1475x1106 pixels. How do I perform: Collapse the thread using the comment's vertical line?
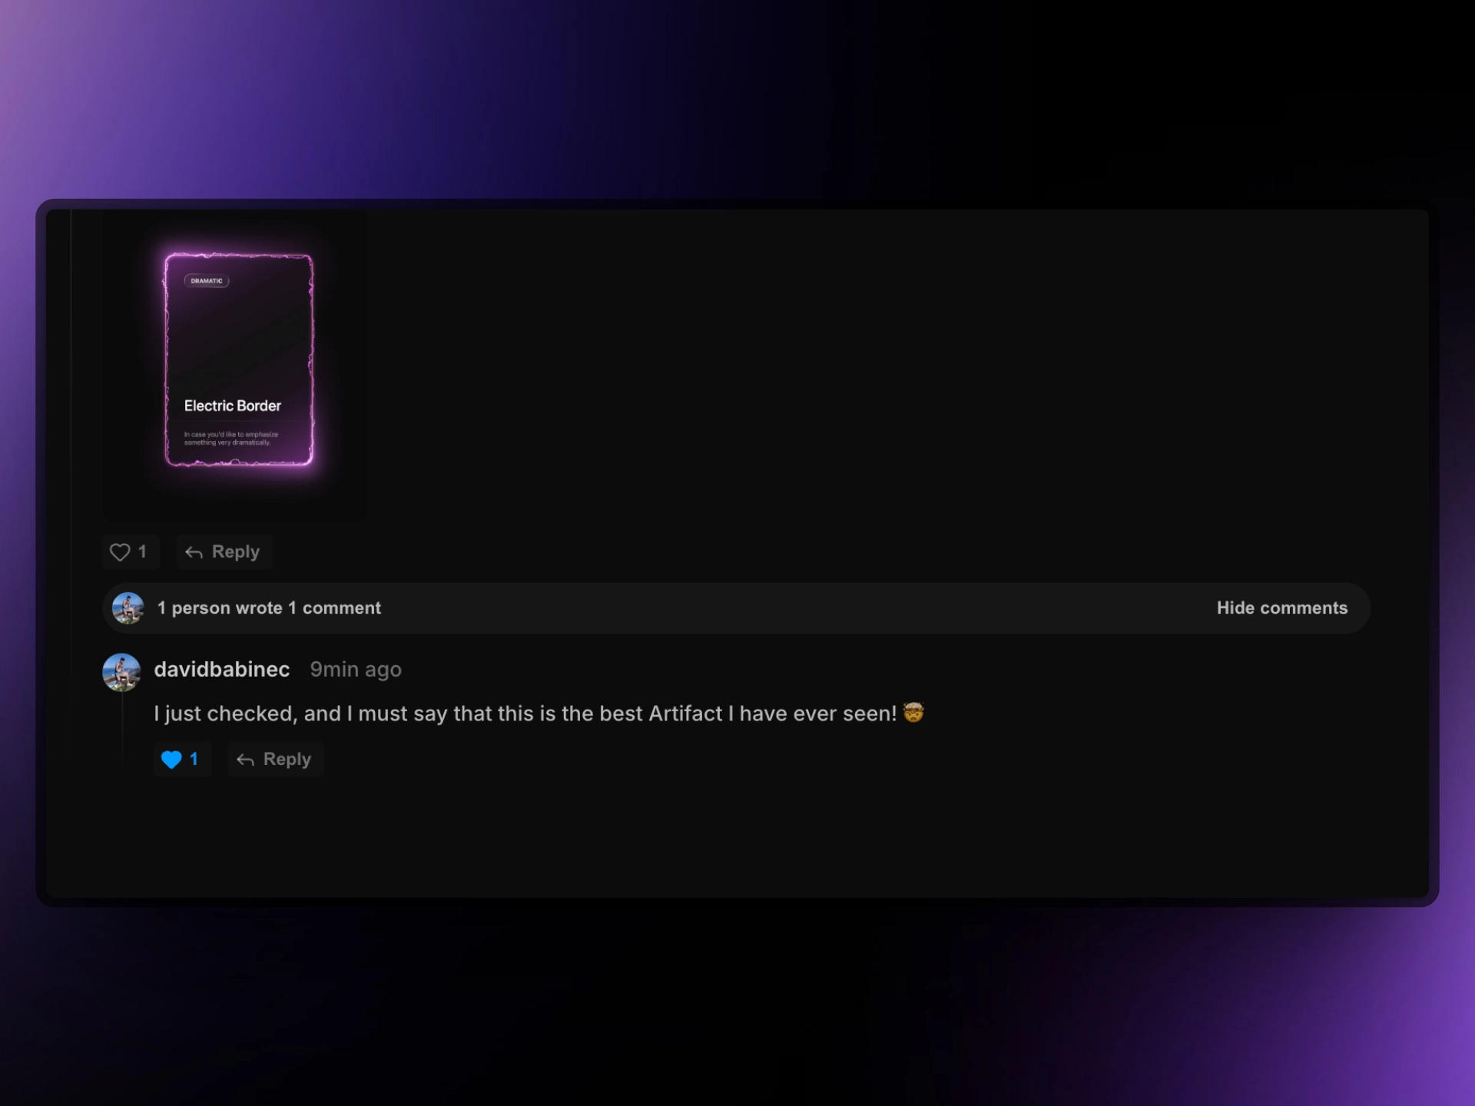(122, 730)
